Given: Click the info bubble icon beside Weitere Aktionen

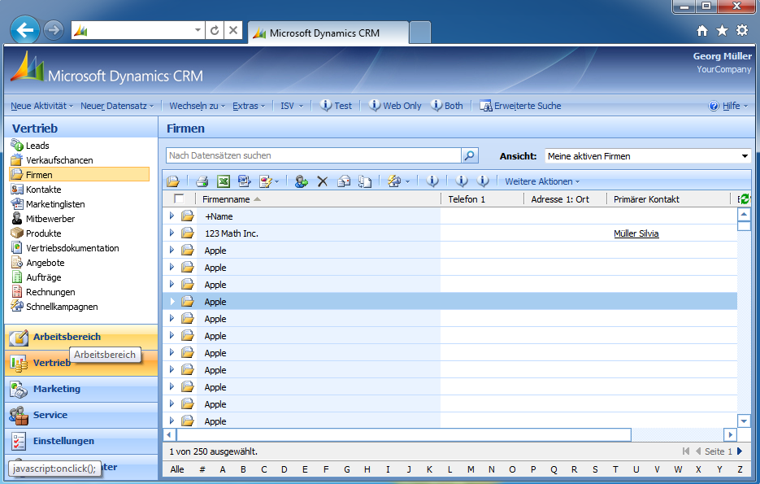Looking at the screenshot, I should [x=483, y=181].
